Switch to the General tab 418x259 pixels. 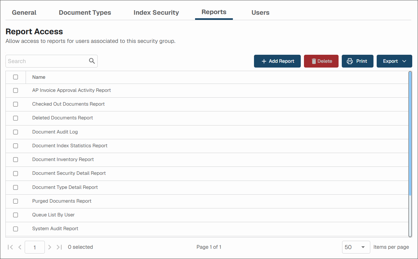tap(24, 12)
